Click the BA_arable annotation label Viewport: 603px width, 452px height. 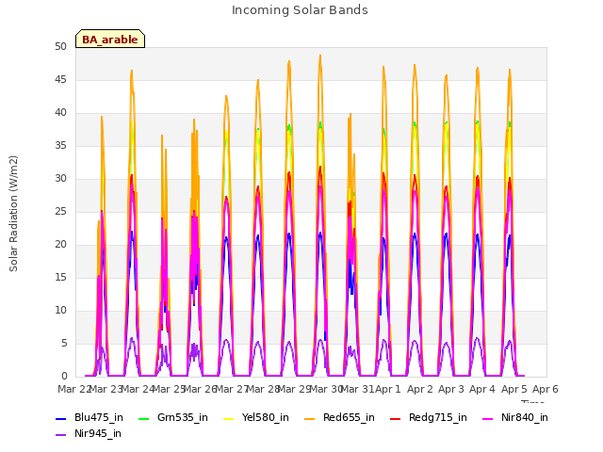coord(110,40)
